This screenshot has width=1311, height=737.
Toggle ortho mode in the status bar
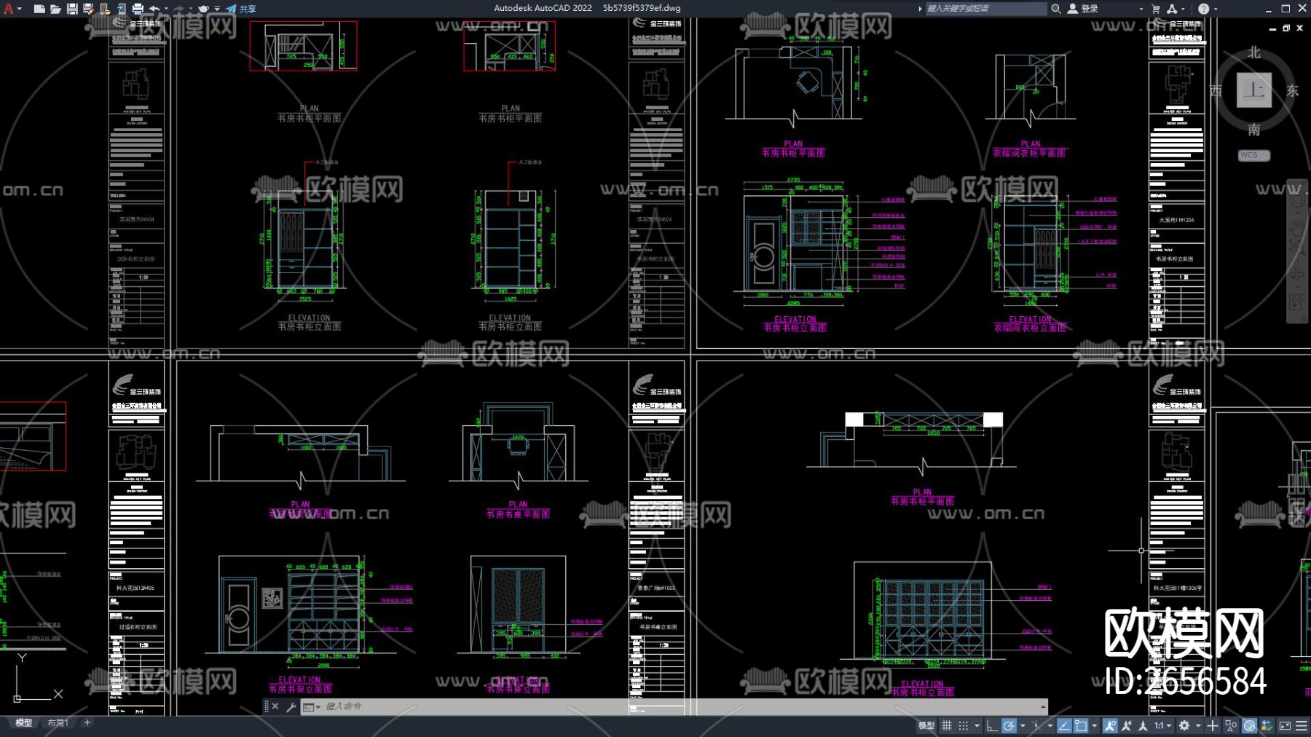(991, 725)
